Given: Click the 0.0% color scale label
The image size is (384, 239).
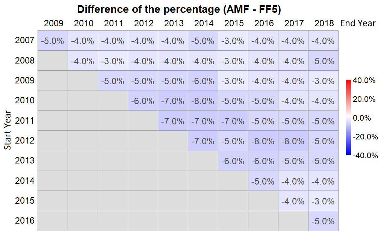Looking at the screenshot, I should (x=362, y=118).
